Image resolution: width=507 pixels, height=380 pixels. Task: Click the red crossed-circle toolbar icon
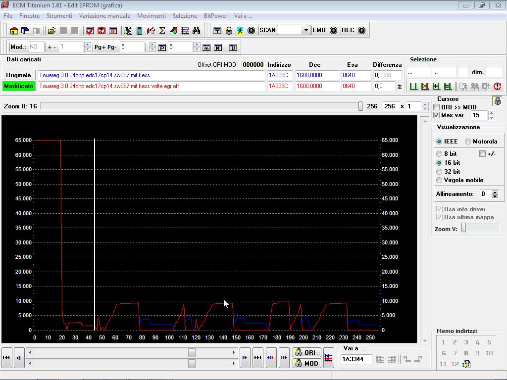pyautogui.click(x=101, y=30)
